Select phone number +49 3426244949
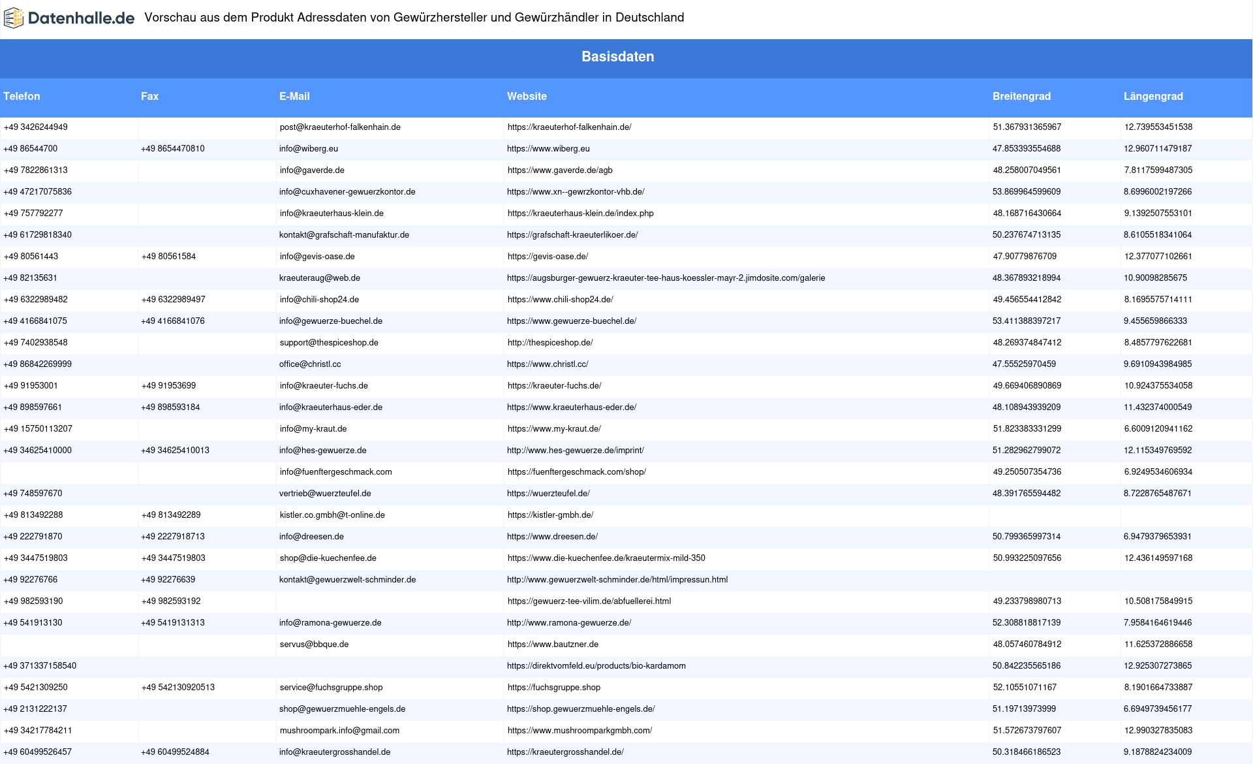 pos(35,127)
